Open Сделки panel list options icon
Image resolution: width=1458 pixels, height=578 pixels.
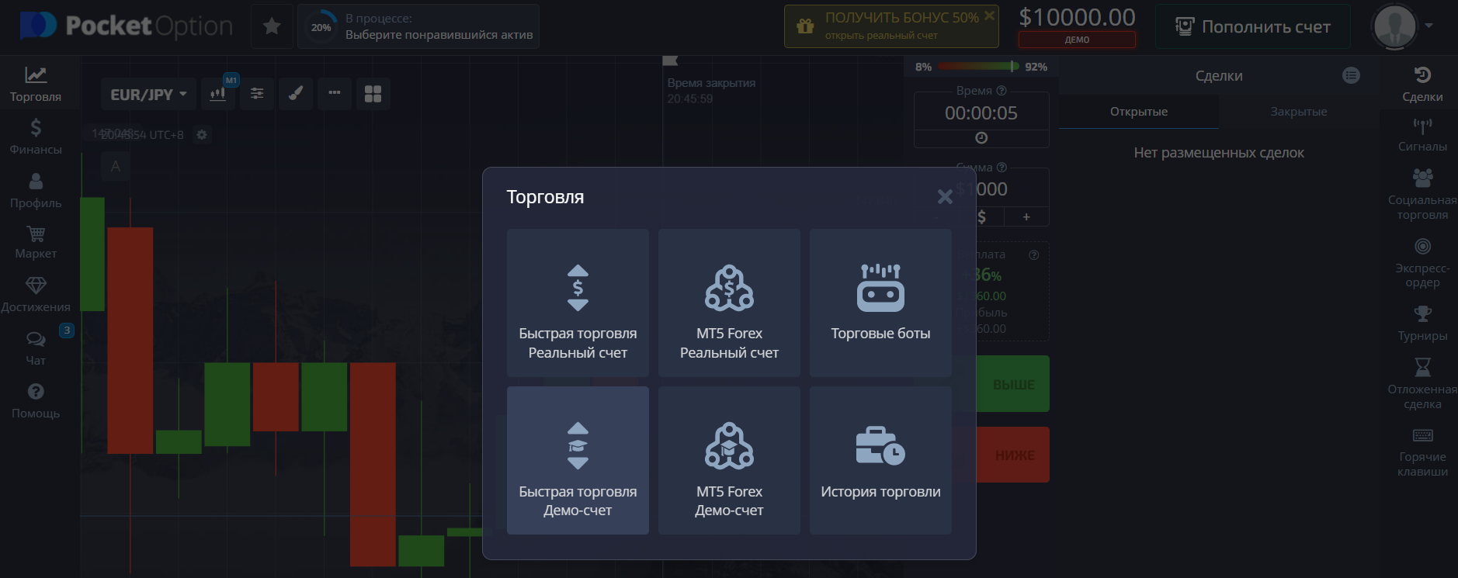coord(1352,75)
